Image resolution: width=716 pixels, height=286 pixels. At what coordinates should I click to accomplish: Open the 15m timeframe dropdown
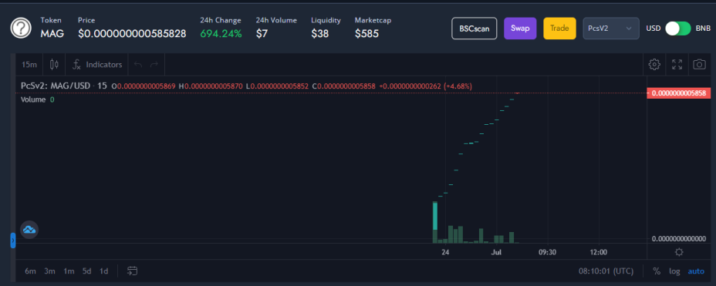(x=29, y=64)
